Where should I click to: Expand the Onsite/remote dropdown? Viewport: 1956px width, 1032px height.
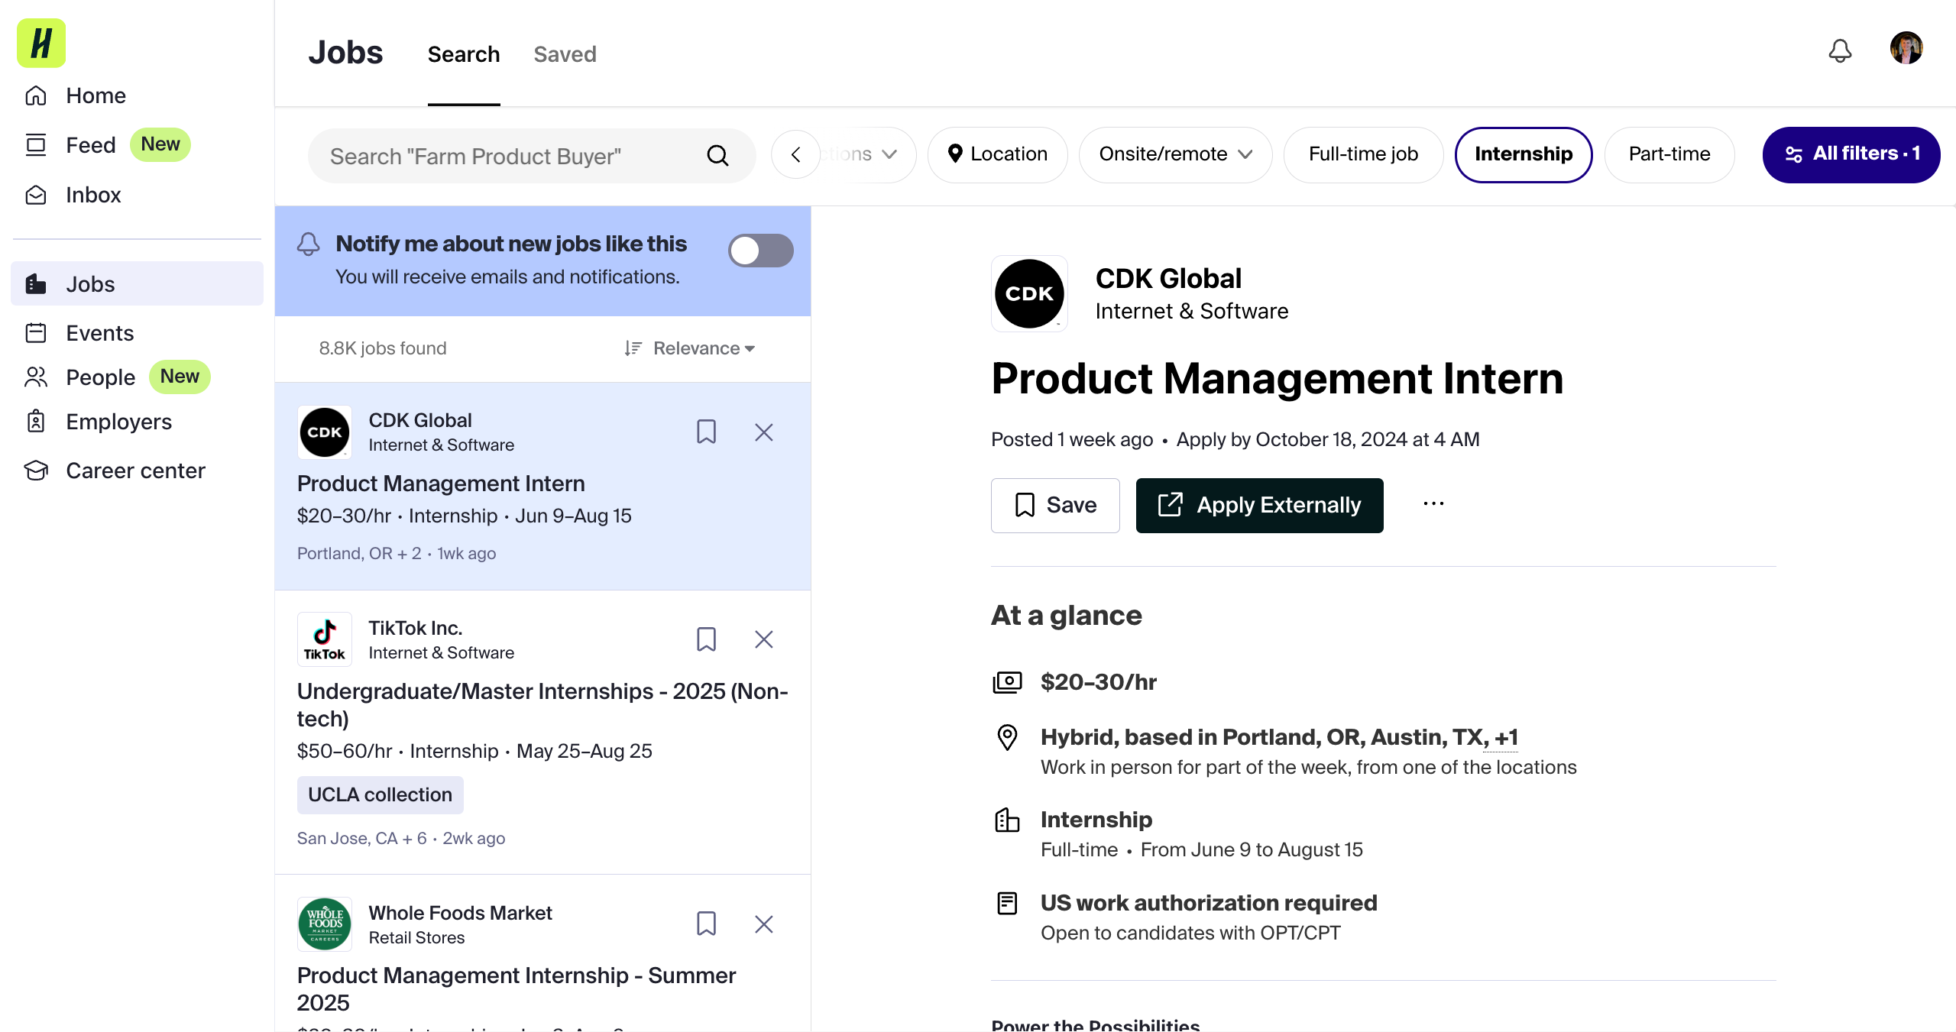(x=1175, y=154)
